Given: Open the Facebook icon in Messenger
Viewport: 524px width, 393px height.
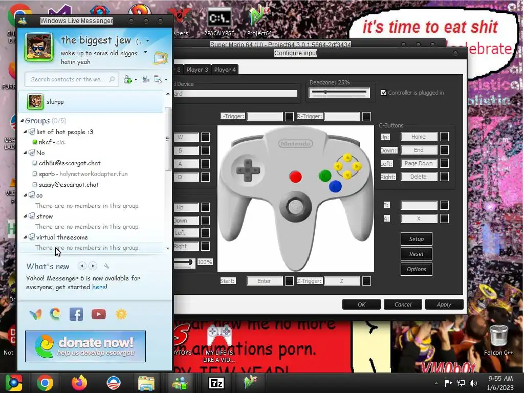Looking at the screenshot, I should [x=76, y=314].
